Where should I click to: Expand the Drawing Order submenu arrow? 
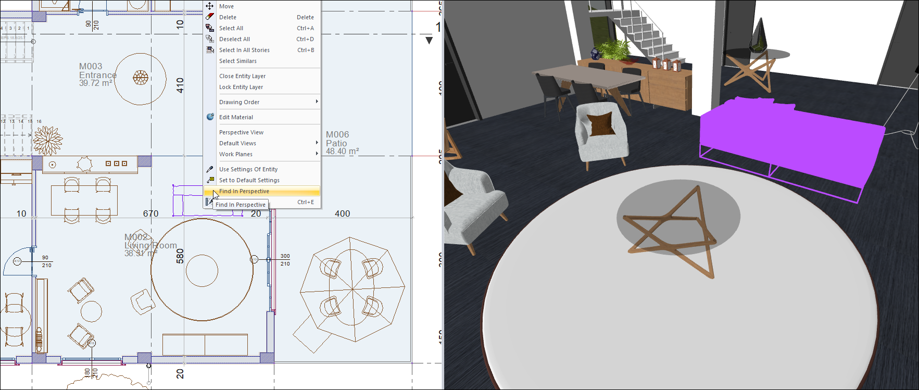coord(317,102)
